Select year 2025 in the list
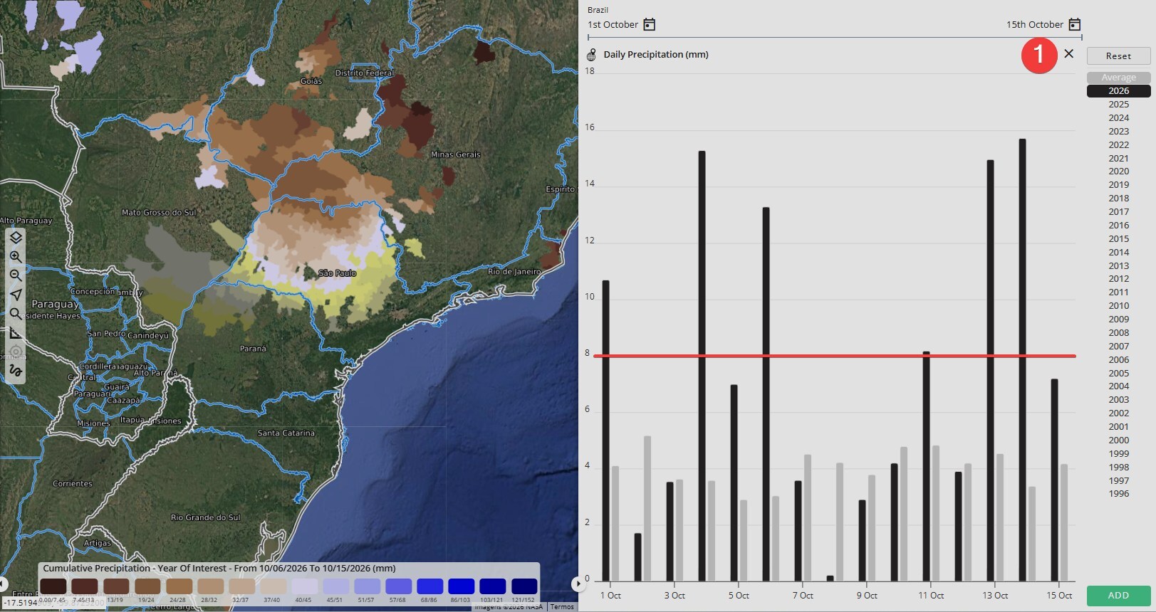This screenshot has height=612, width=1156. coord(1118,105)
